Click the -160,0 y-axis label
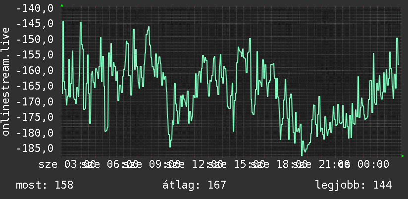The height and width of the screenshot is (199, 408). 35,70
